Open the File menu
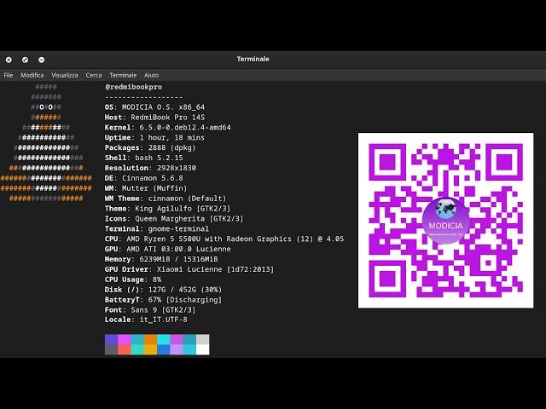 pyautogui.click(x=9, y=75)
